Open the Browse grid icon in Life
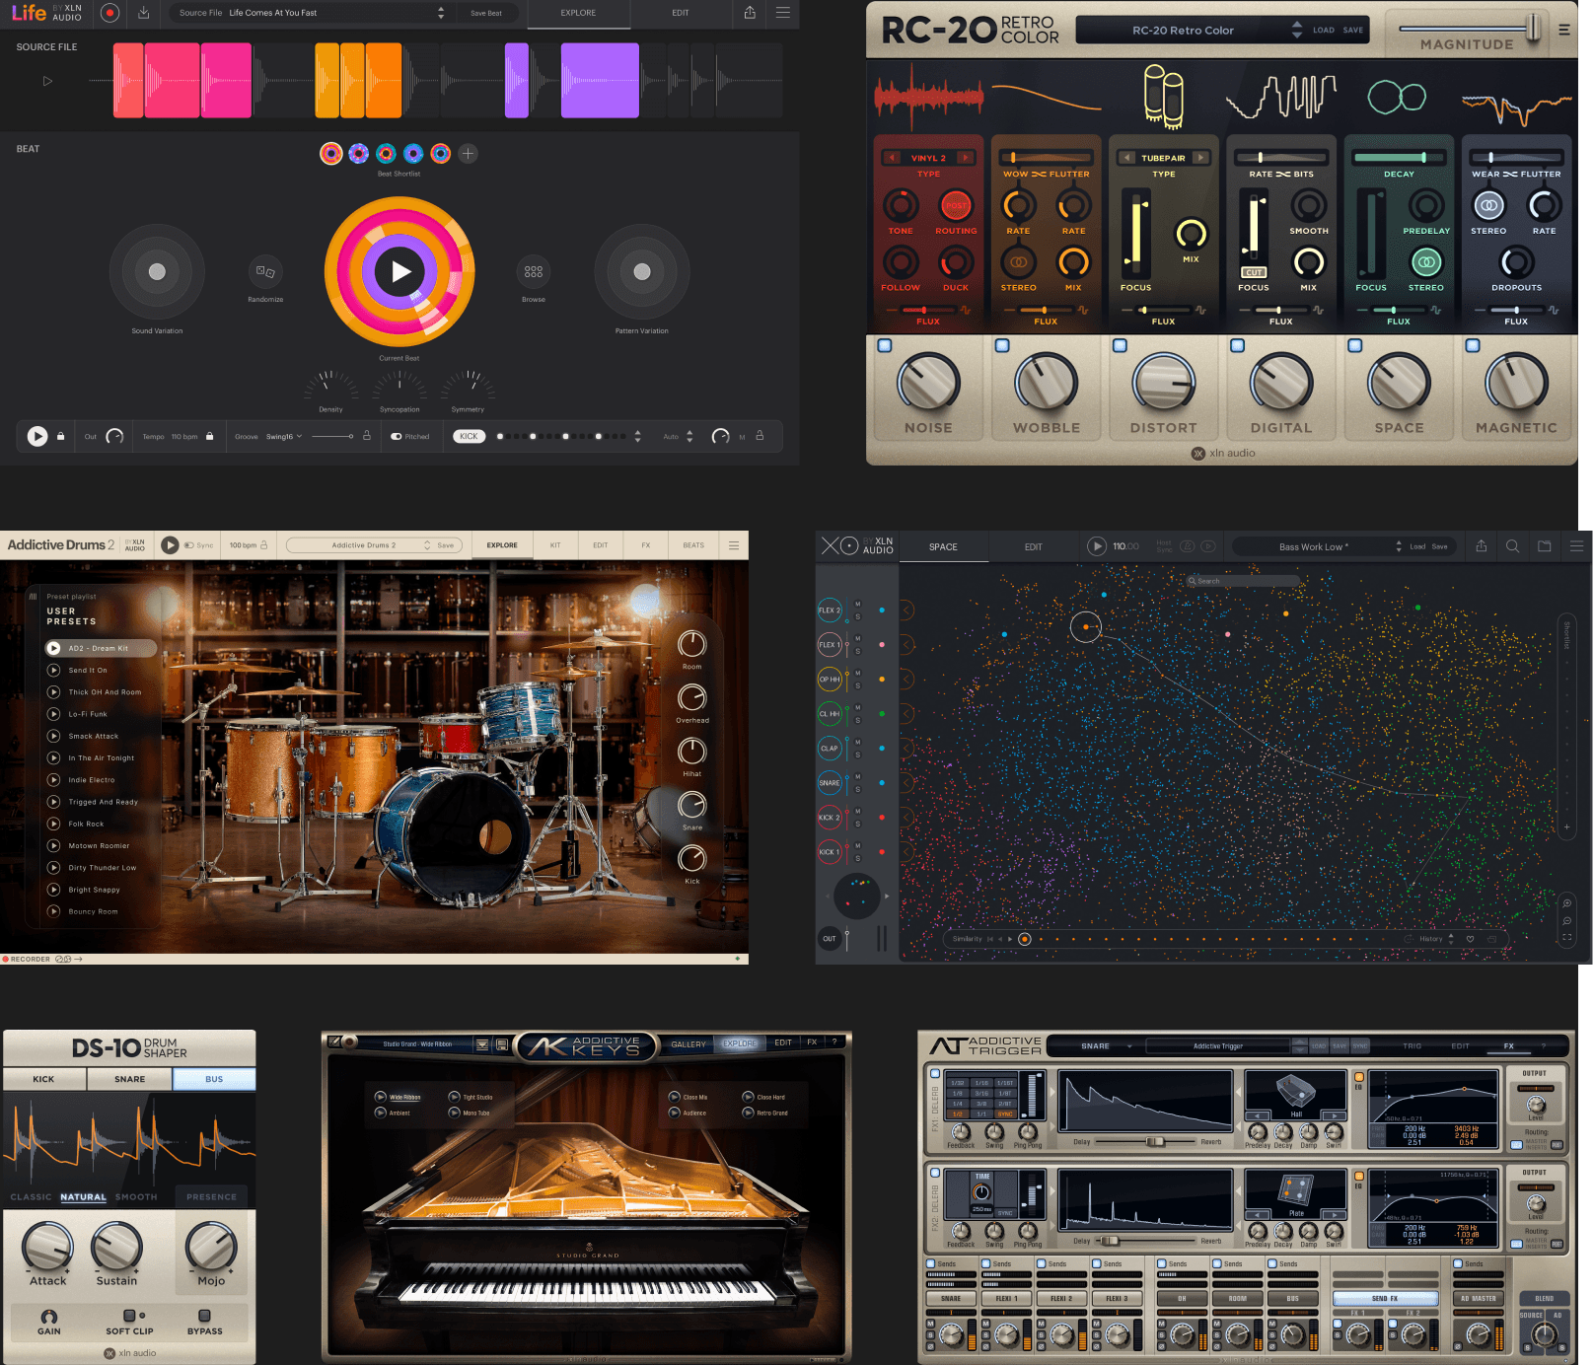 (x=534, y=271)
